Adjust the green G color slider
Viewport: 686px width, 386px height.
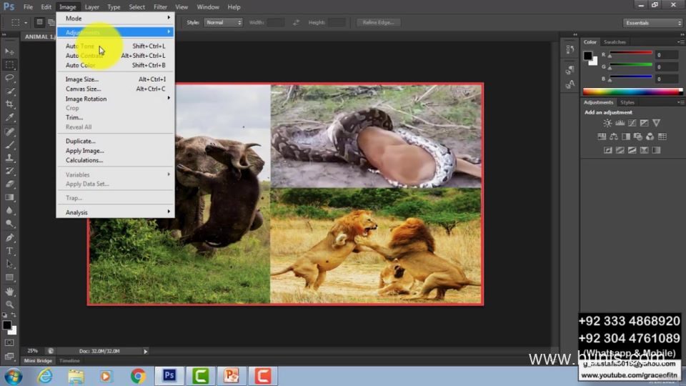(630, 66)
